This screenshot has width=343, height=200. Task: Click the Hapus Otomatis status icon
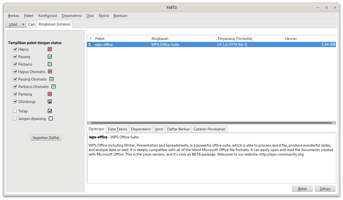click(50, 72)
